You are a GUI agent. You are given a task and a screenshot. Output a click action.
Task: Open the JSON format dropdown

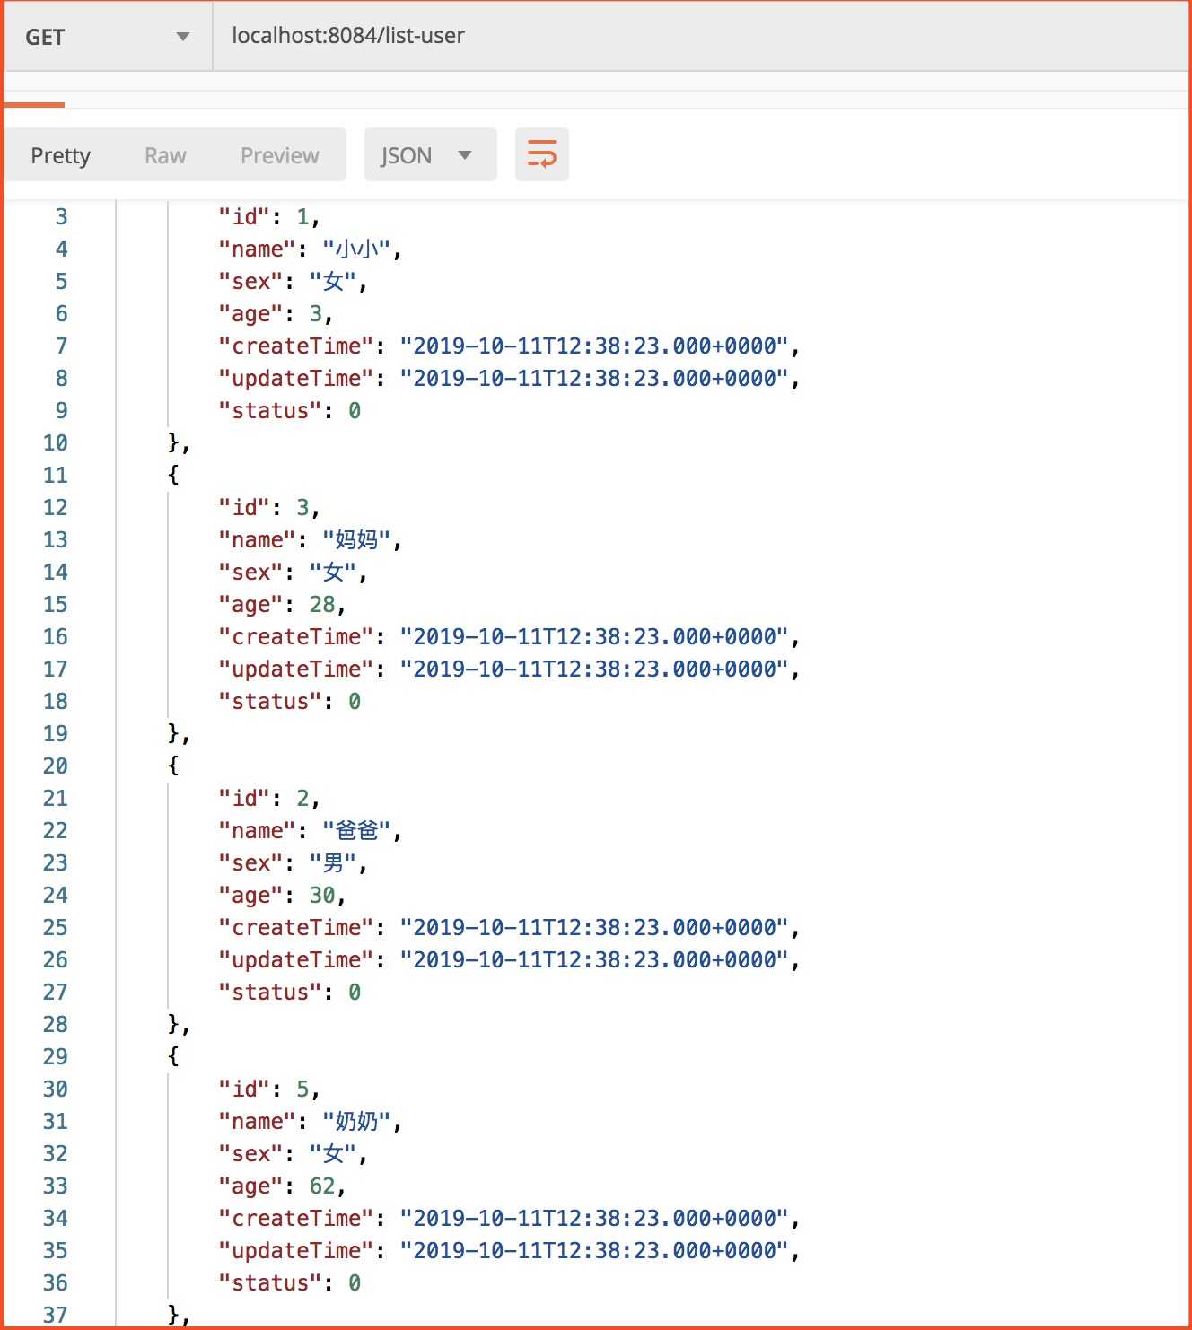430,155
